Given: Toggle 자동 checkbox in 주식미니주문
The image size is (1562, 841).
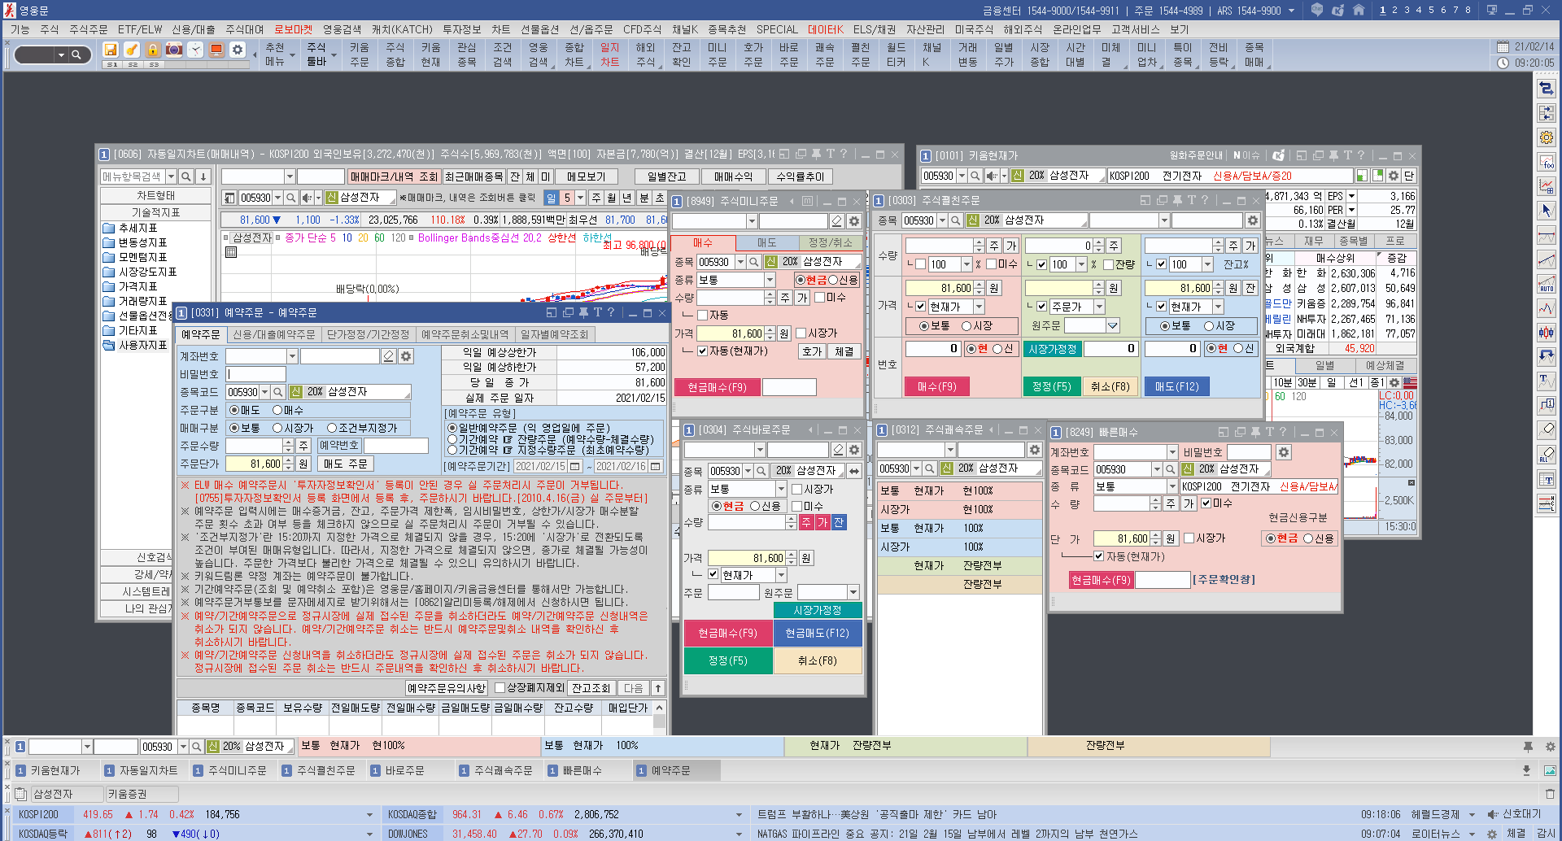Looking at the screenshot, I should coord(703,315).
